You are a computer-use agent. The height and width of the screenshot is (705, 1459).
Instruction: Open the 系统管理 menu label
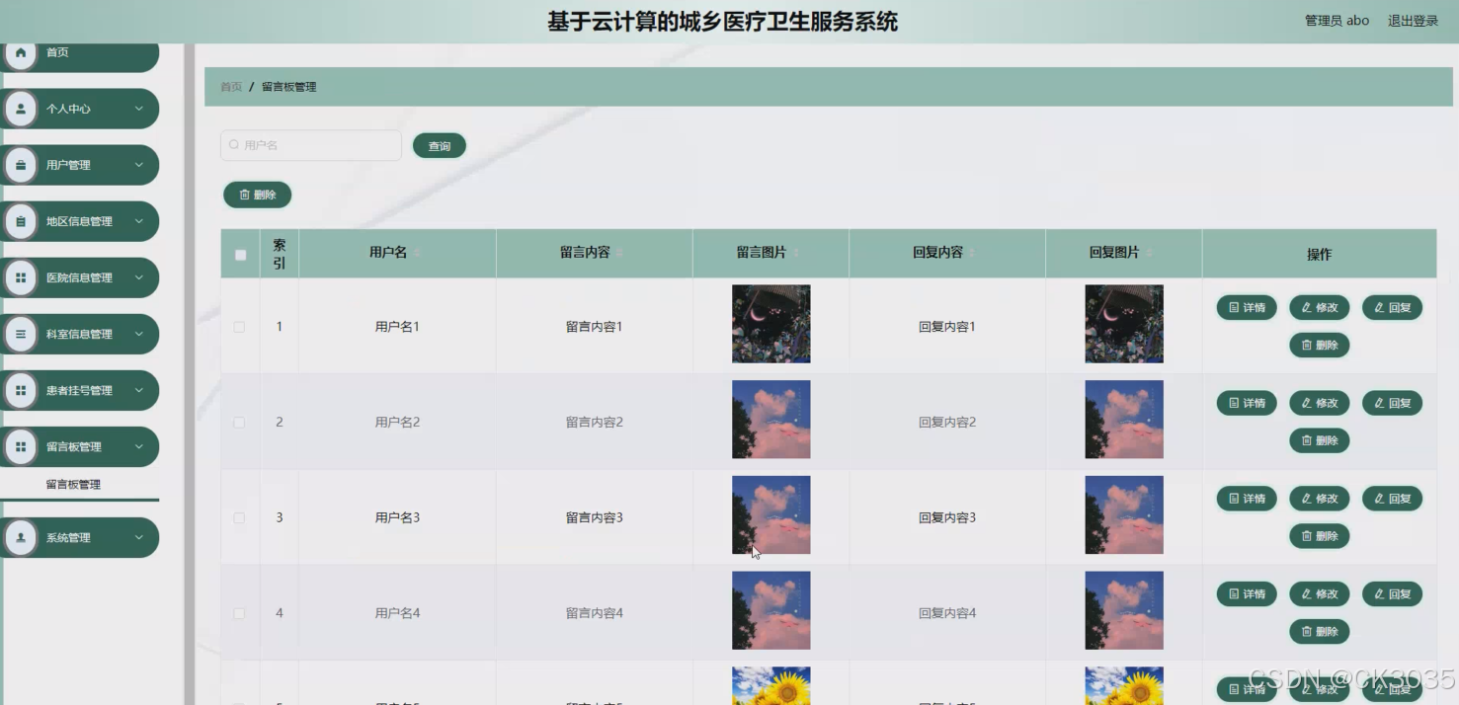[68, 537]
